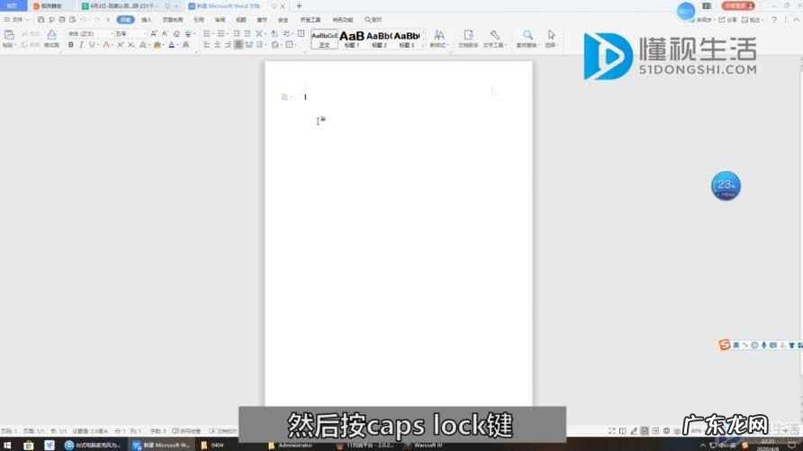Collapse the ribbon with the chevron
Viewport: 803px width, 451px height.
click(797, 20)
